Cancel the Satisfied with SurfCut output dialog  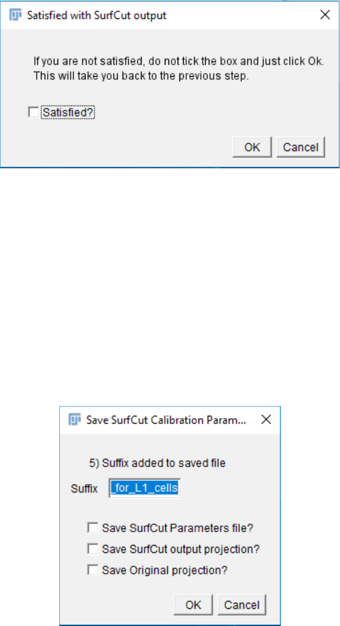point(301,148)
